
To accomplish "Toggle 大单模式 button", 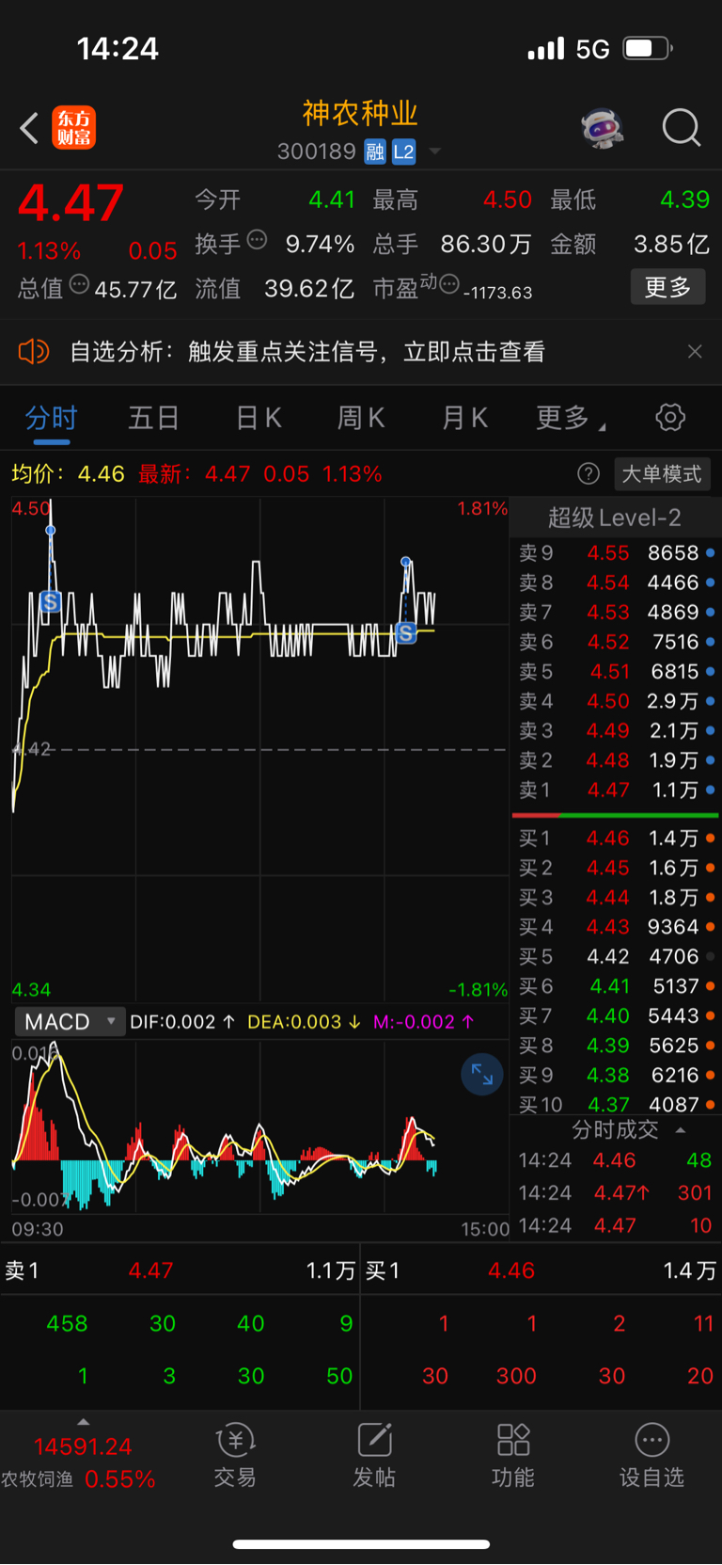I will pyautogui.click(x=662, y=474).
